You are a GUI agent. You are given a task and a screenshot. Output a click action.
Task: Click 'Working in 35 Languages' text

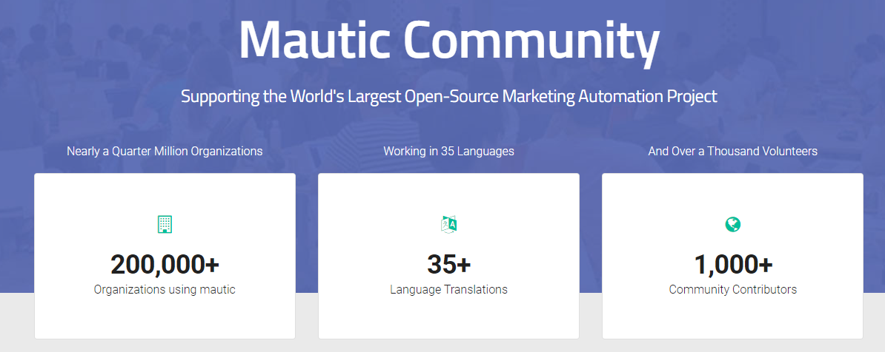[x=448, y=151]
